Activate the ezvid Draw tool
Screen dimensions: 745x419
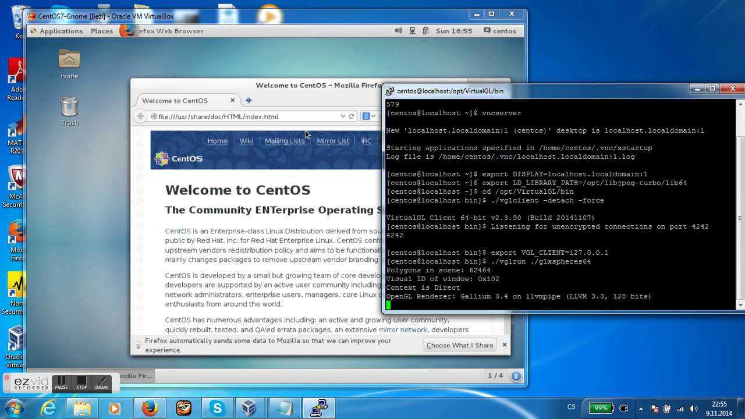click(101, 383)
